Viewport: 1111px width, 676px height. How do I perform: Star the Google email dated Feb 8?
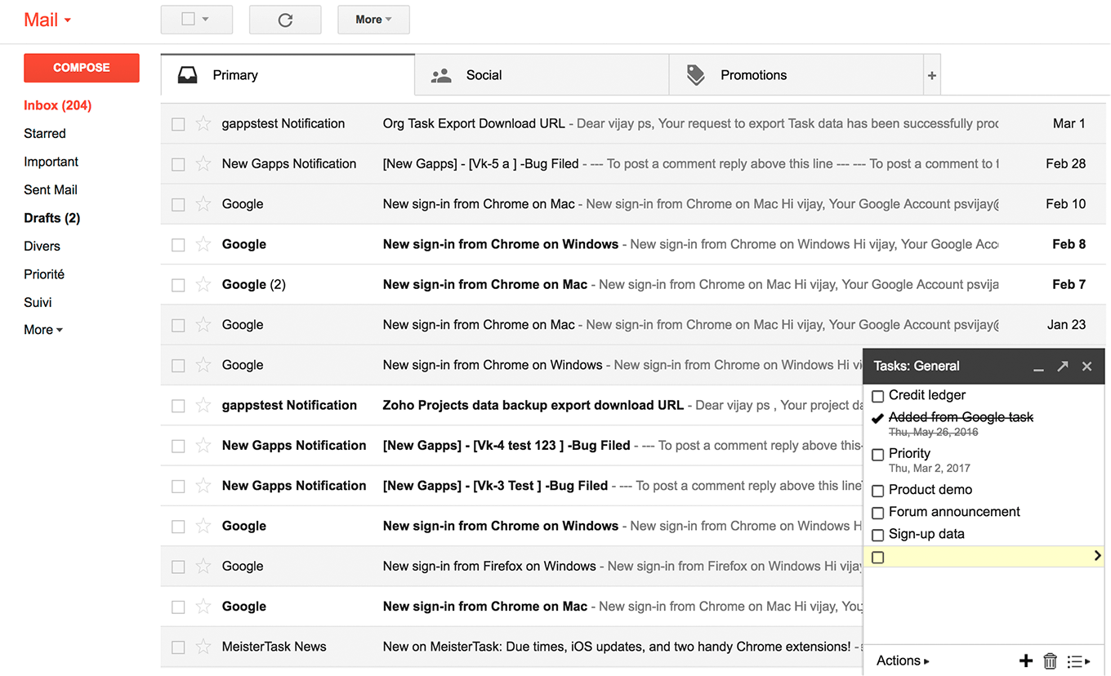(203, 244)
